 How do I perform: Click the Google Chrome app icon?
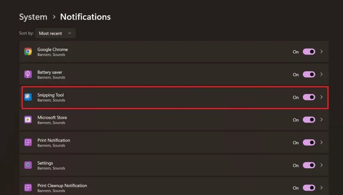point(28,52)
